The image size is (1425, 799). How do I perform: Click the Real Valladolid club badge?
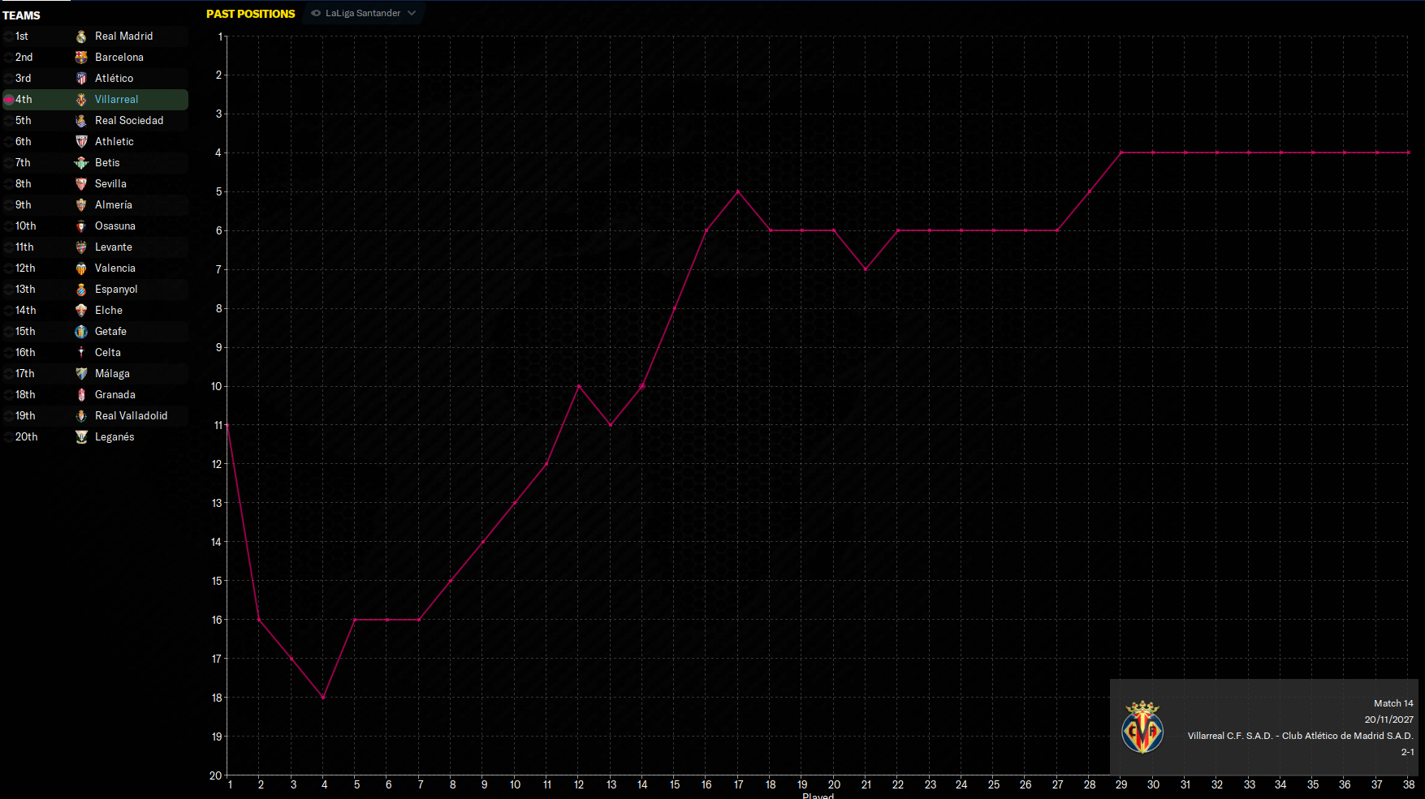(x=81, y=416)
